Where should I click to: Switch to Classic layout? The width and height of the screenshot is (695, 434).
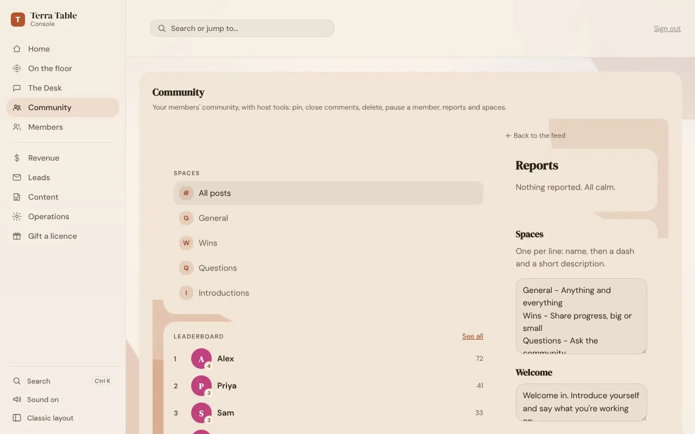pos(62,418)
